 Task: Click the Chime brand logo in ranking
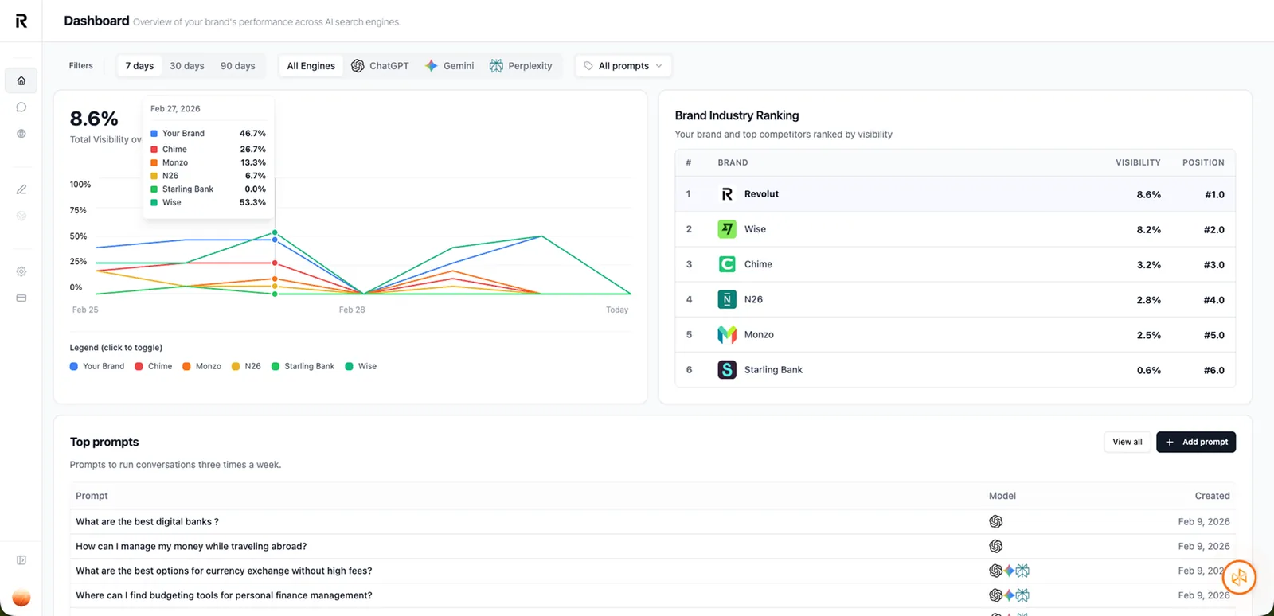[727, 264]
